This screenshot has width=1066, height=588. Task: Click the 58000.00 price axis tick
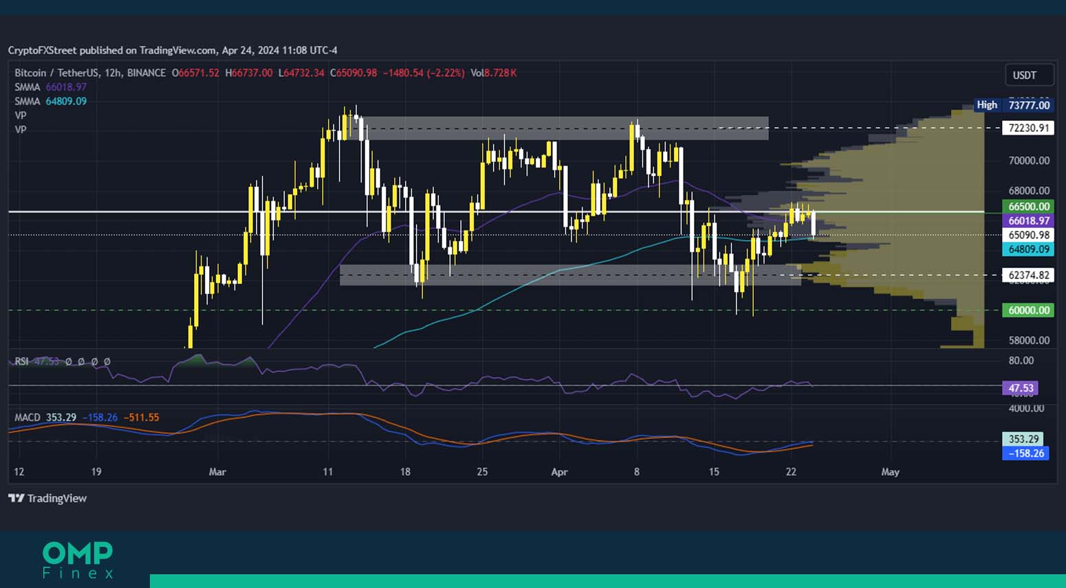(x=1029, y=340)
